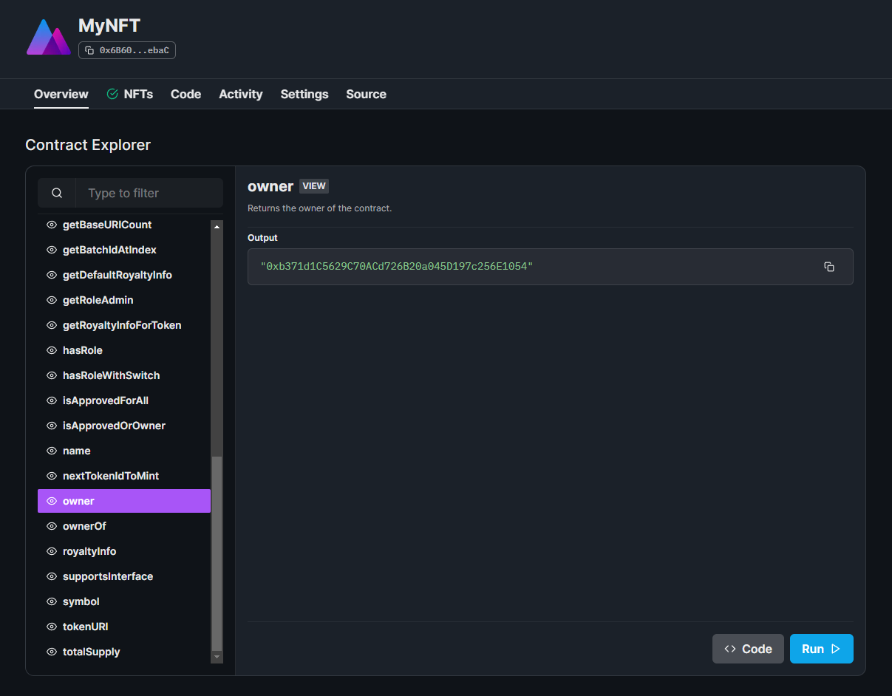Open the Settings tab

tap(304, 94)
